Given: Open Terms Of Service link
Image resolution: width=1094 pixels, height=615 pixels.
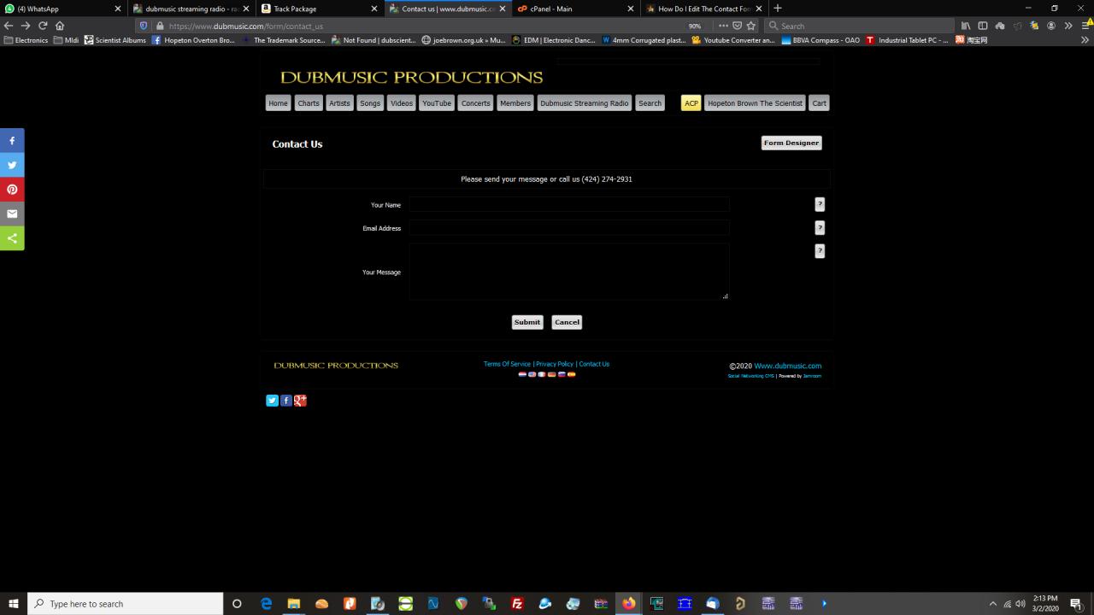Looking at the screenshot, I should pos(508,364).
